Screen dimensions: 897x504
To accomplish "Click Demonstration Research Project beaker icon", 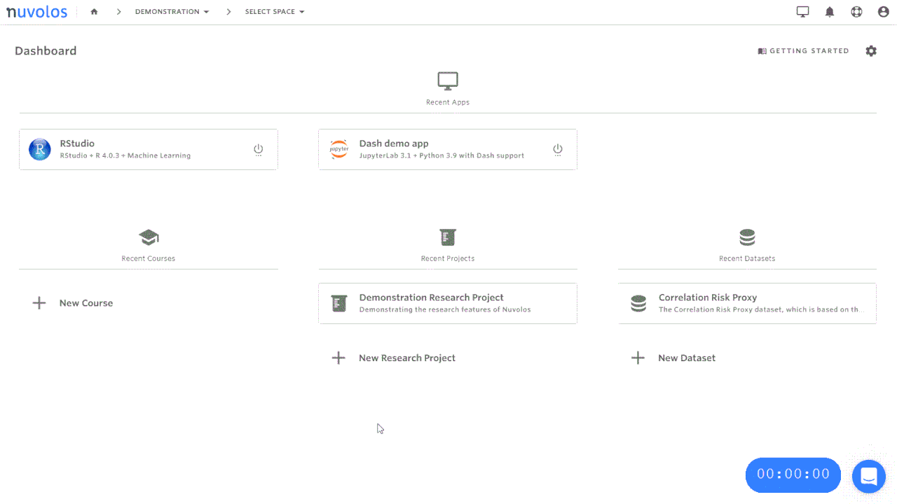I will tap(339, 303).
